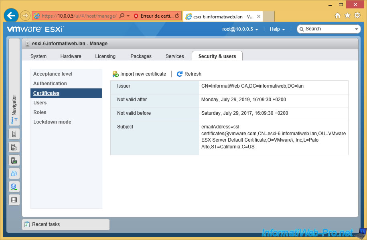Click the Not valid after label
Viewport: 367px width, 240px height.
132,100
